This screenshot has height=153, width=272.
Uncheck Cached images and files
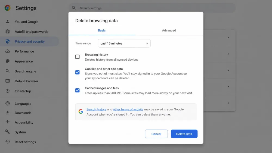[77, 90]
